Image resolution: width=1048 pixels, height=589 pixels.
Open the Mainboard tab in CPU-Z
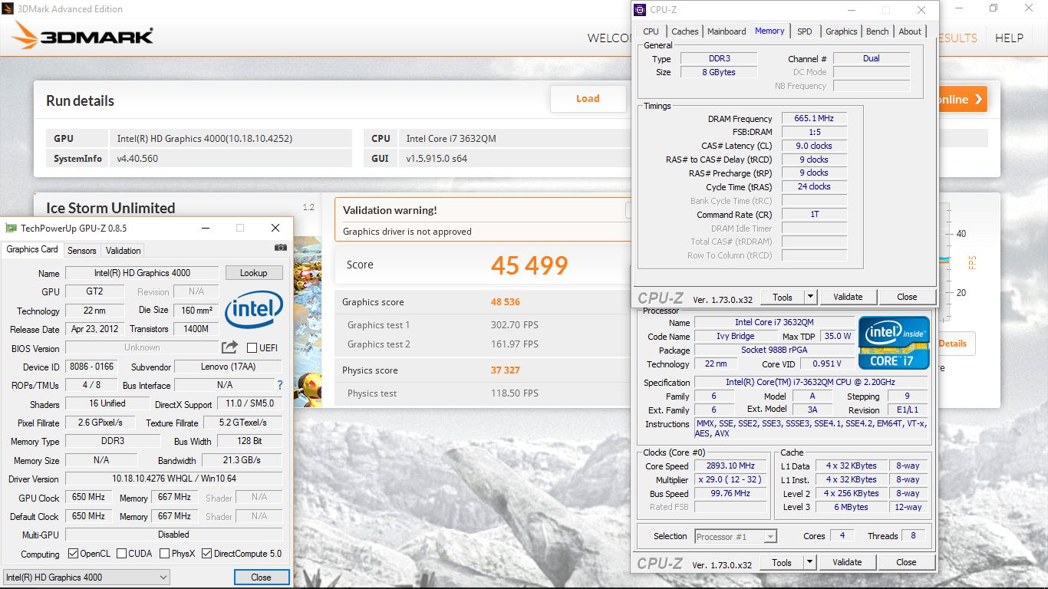point(727,31)
